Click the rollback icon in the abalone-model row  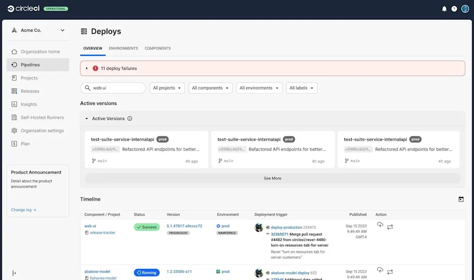(390, 272)
